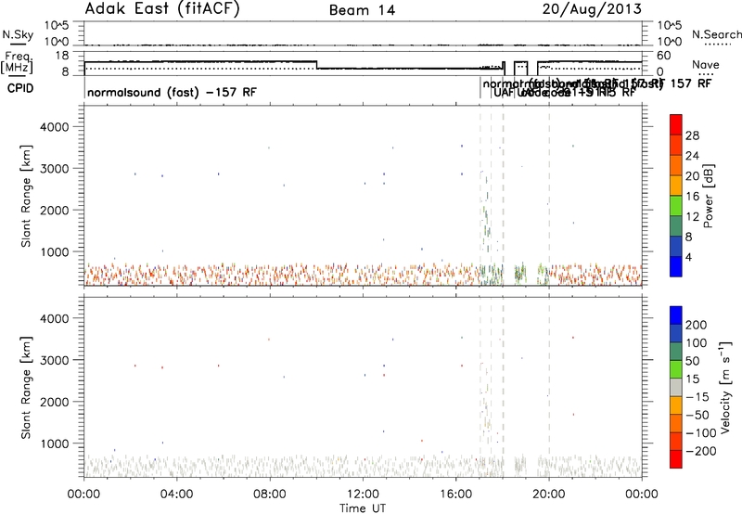This screenshot has width=742, height=514.
Task: Select the '20:00' time tick label
Action: (x=549, y=495)
